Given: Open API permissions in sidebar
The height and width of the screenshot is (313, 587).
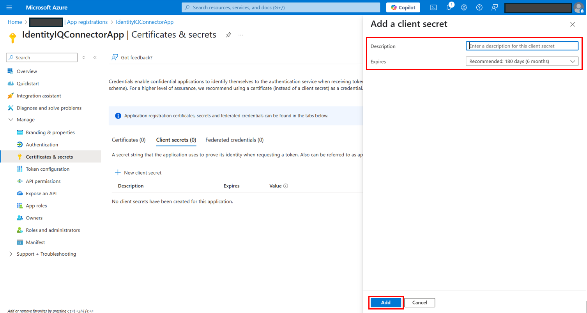Looking at the screenshot, I should (43, 181).
